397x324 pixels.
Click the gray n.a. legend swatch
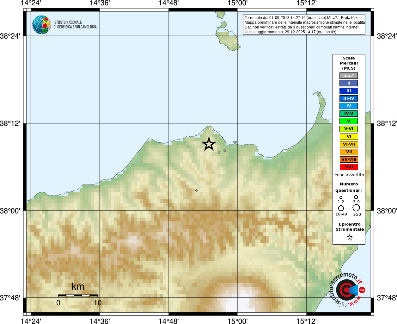click(x=349, y=76)
